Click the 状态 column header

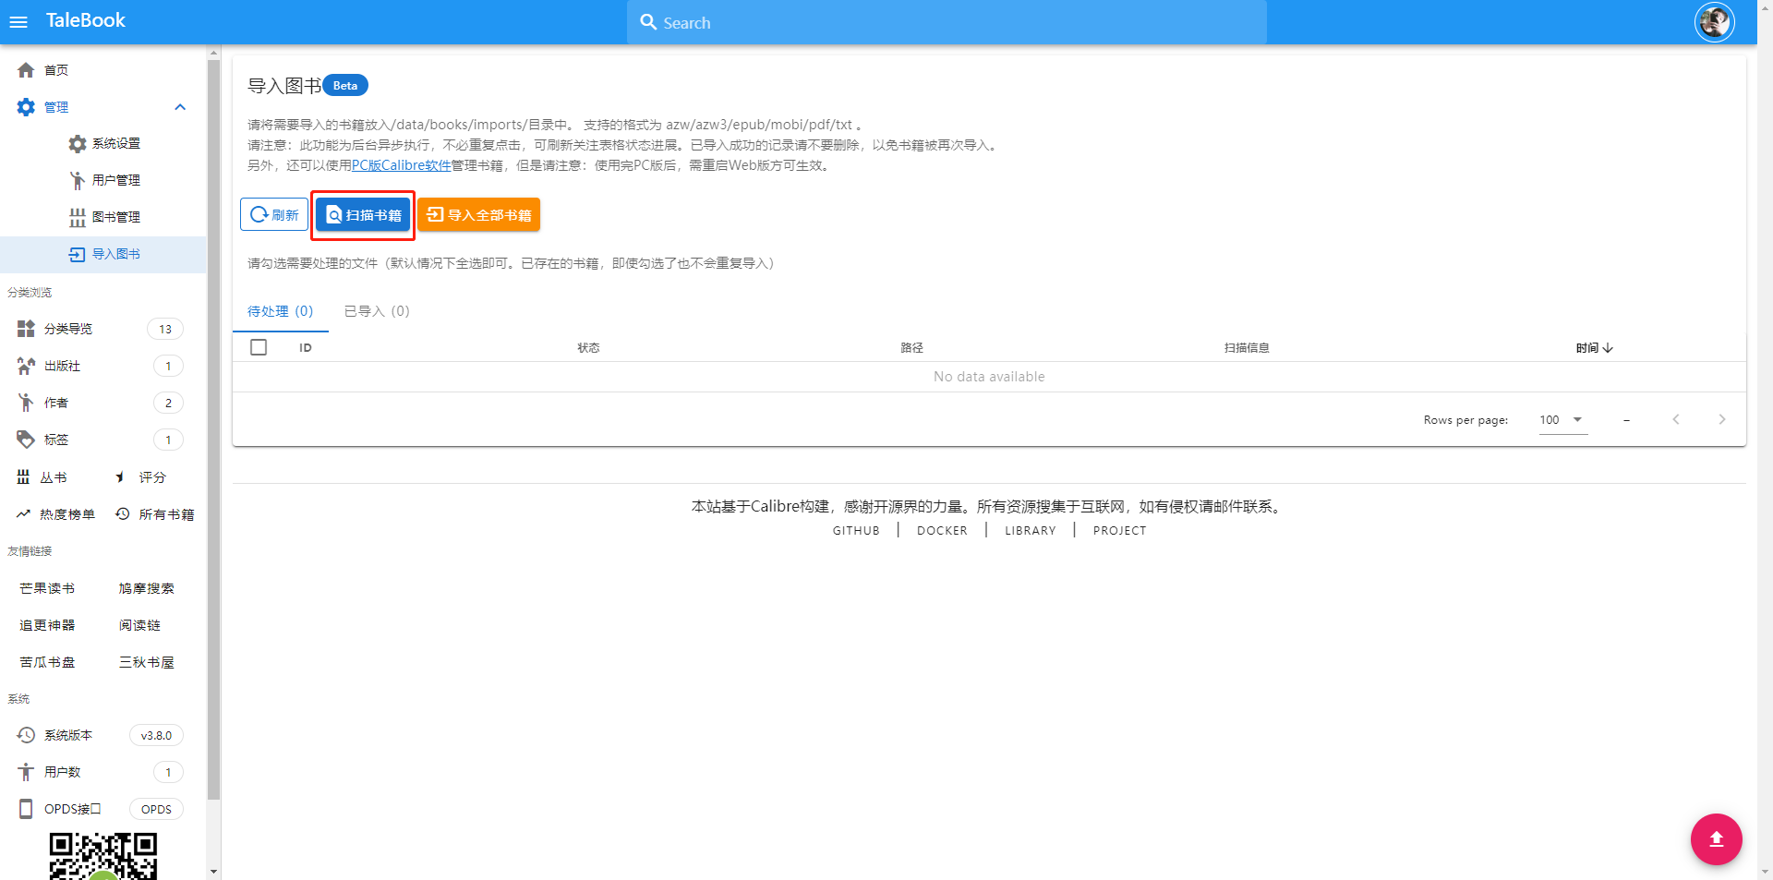(x=588, y=348)
